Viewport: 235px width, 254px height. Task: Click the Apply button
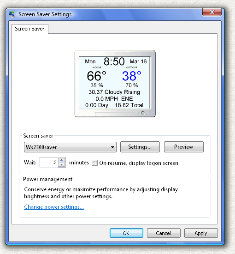click(x=201, y=233)
